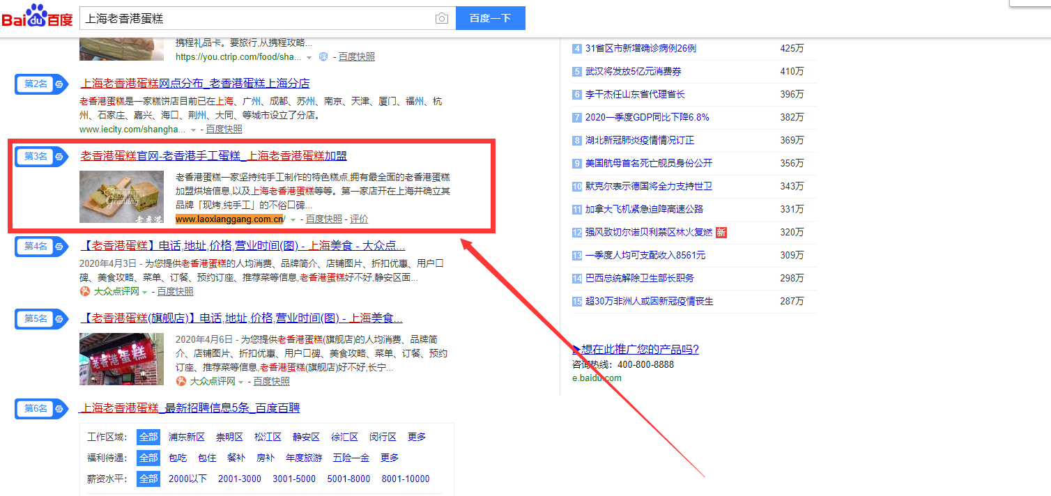Expand the arrow beside www.iecity.com URL
The width and height of the screenshot is (1051, 496).
coord(192,130)
